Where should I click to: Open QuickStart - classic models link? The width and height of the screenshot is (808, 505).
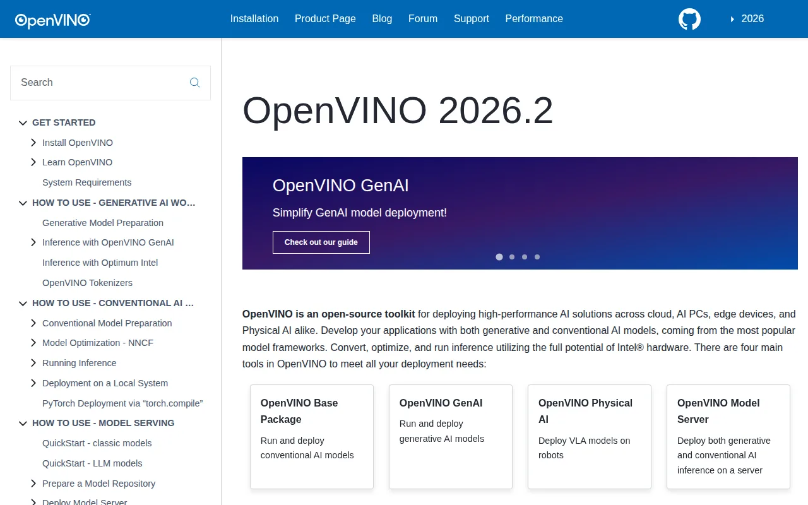click(x=97, y=443)
